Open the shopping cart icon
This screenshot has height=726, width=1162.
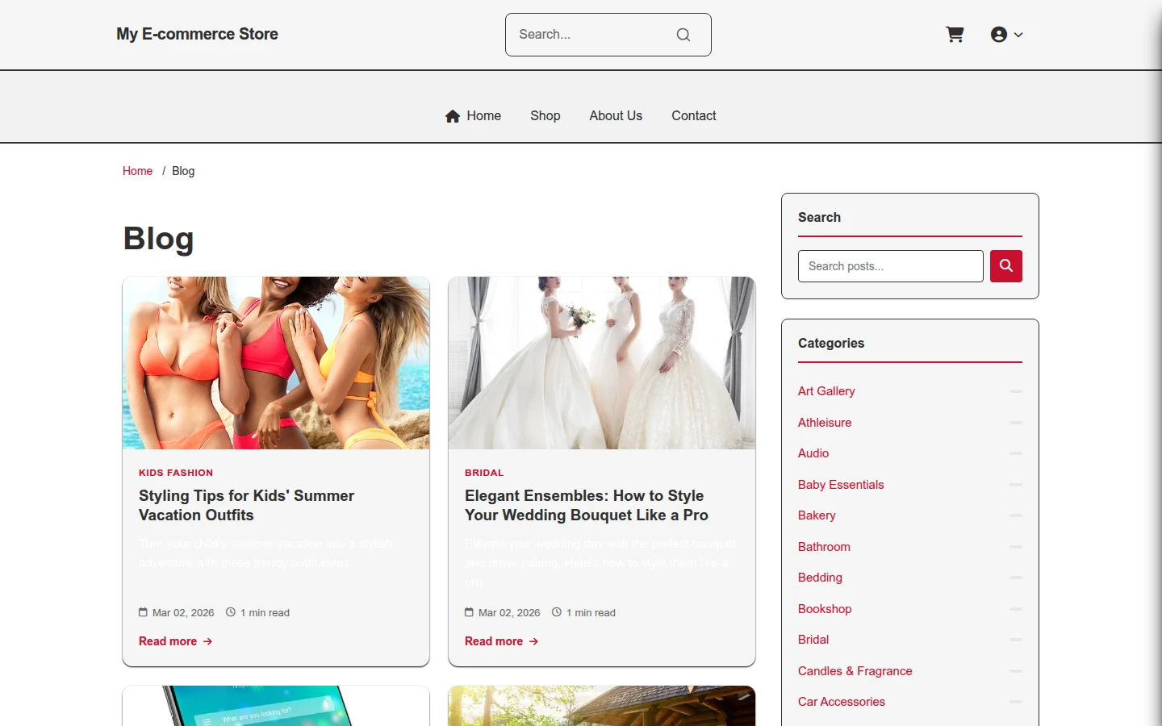pos(955,35)
